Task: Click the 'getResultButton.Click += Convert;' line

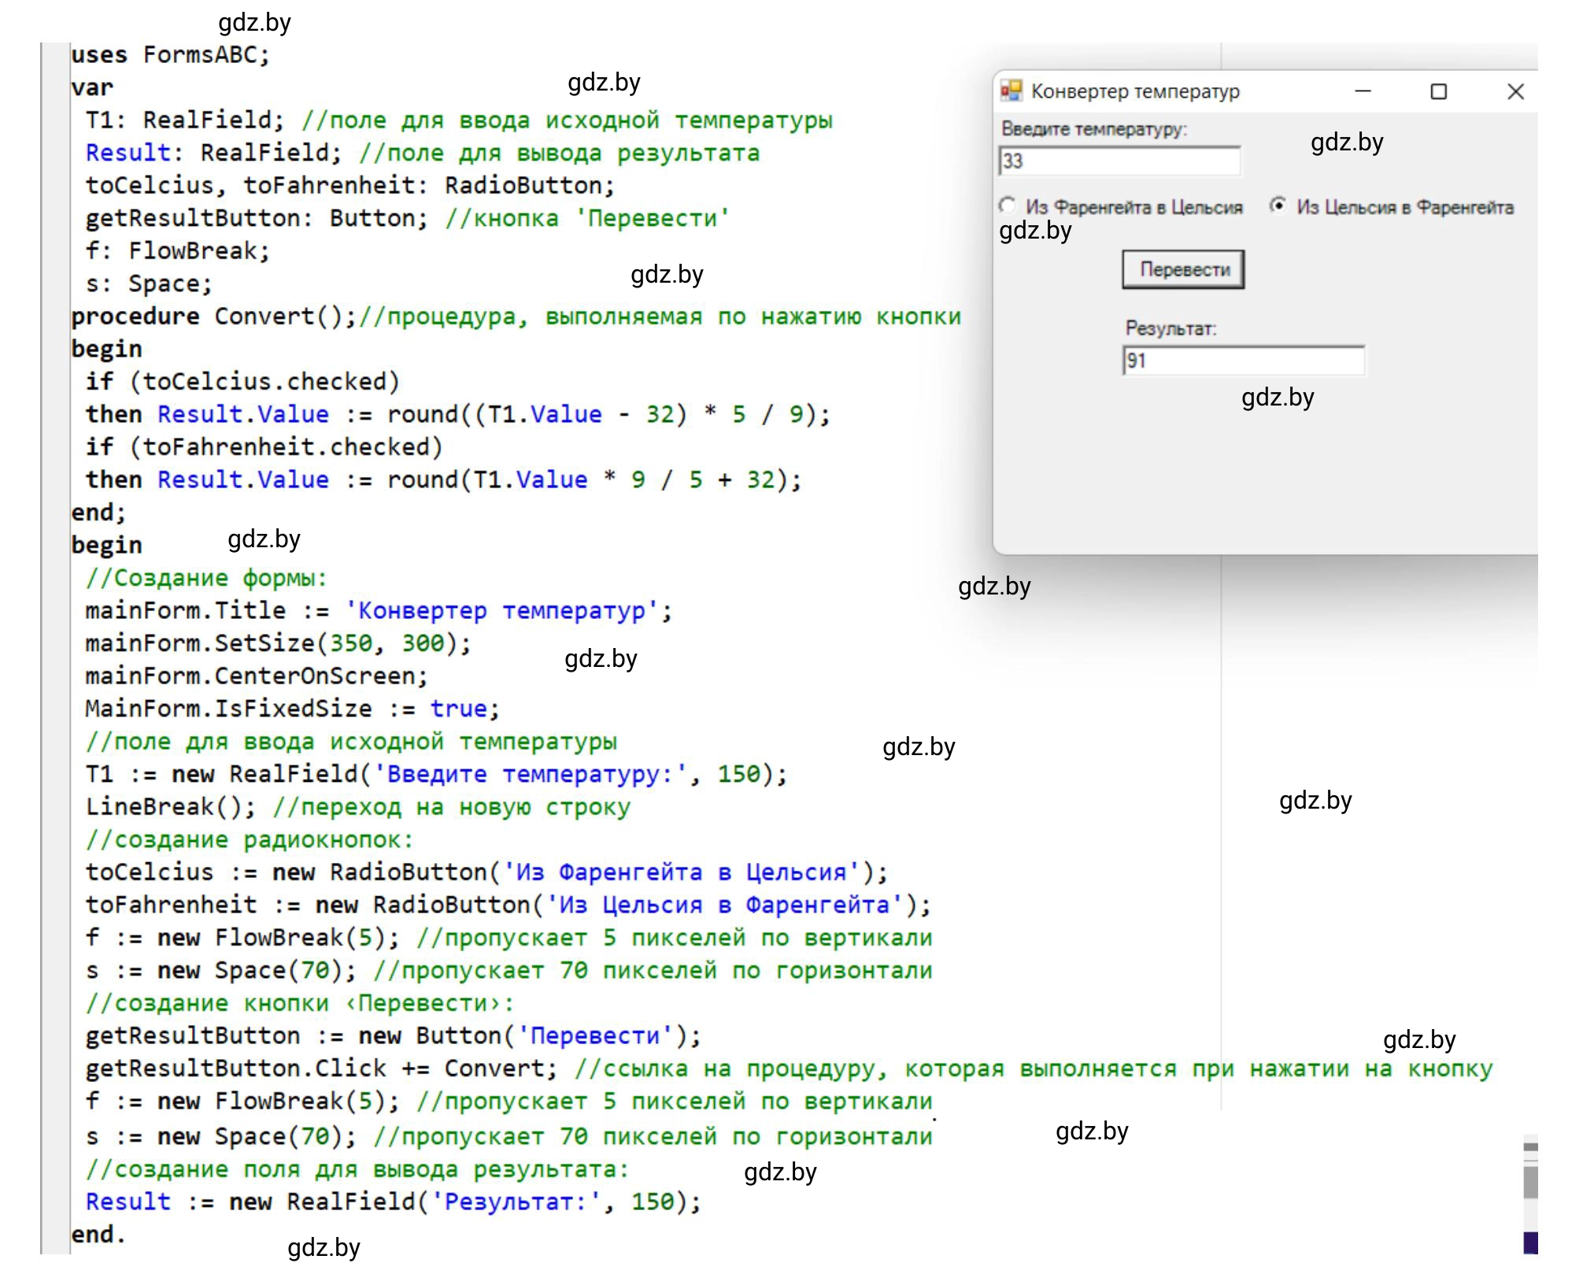Action: tap(789, 1068)
